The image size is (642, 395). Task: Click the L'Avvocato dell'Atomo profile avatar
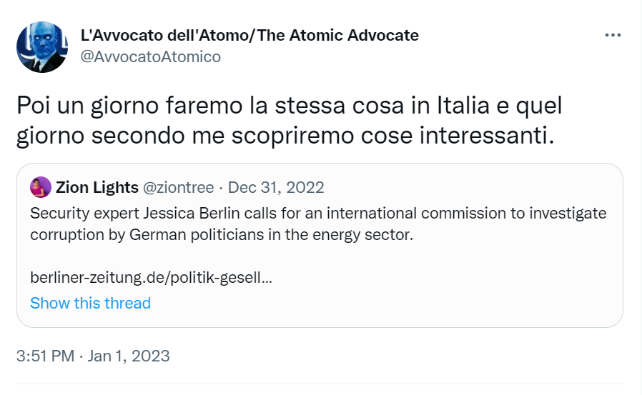(x=42, y=46)
